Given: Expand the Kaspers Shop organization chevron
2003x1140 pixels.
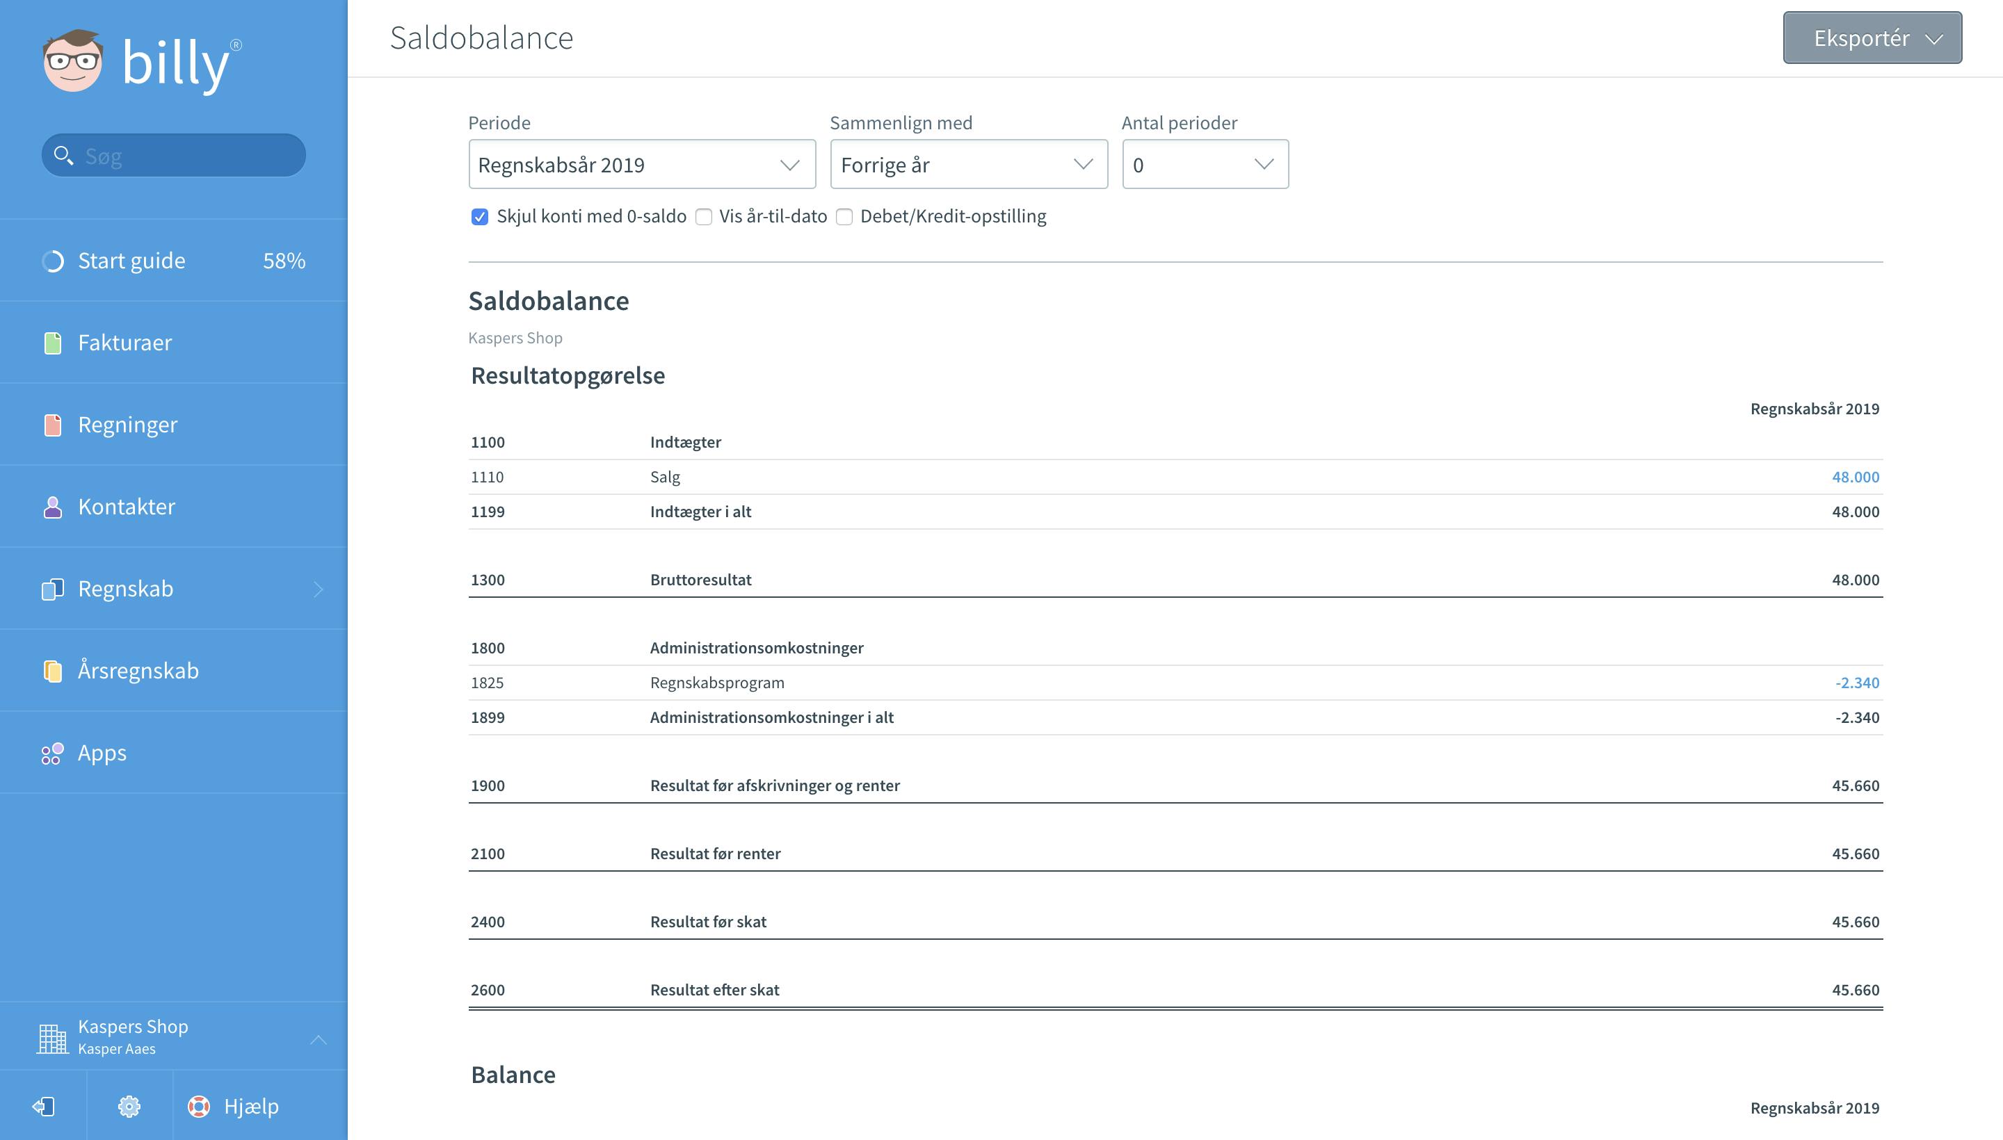Looking at the screenshot, I should pos(318,1040).
